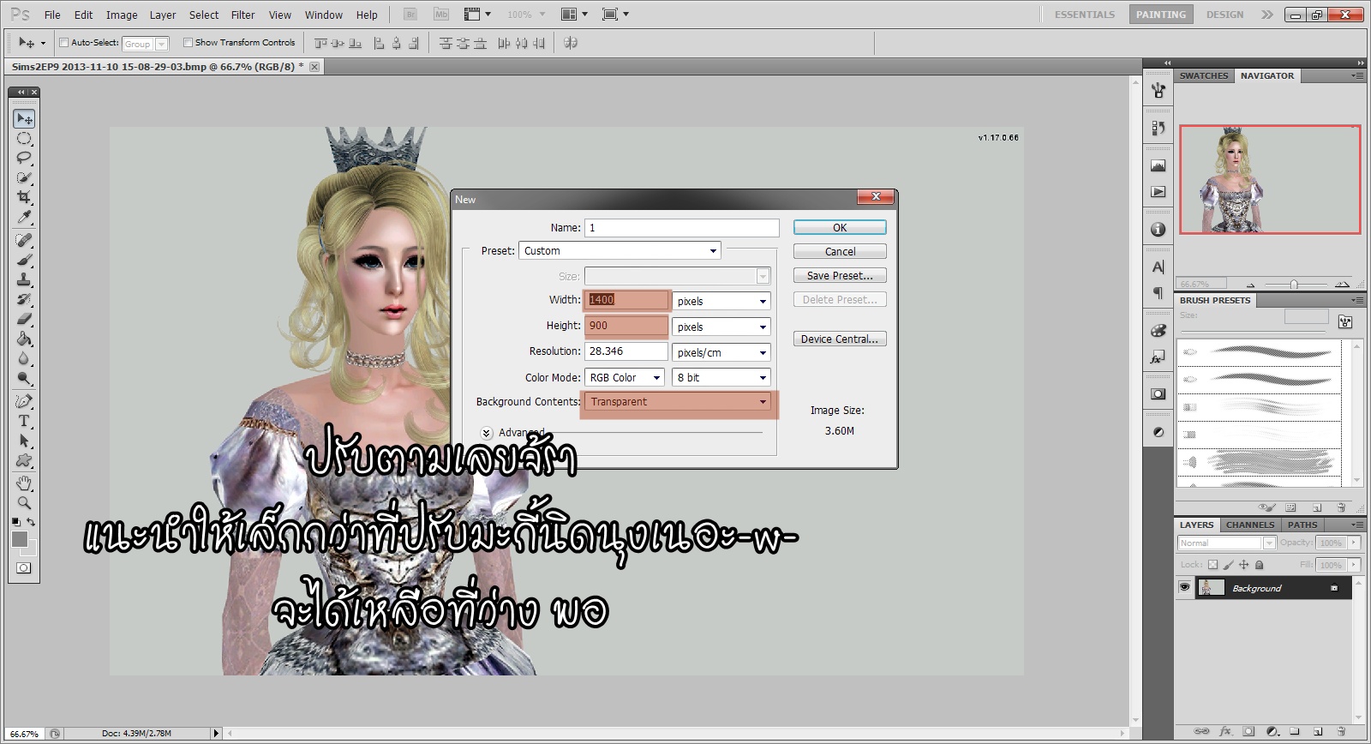Enable the Auto-Select checkbox

coord(63,42)
